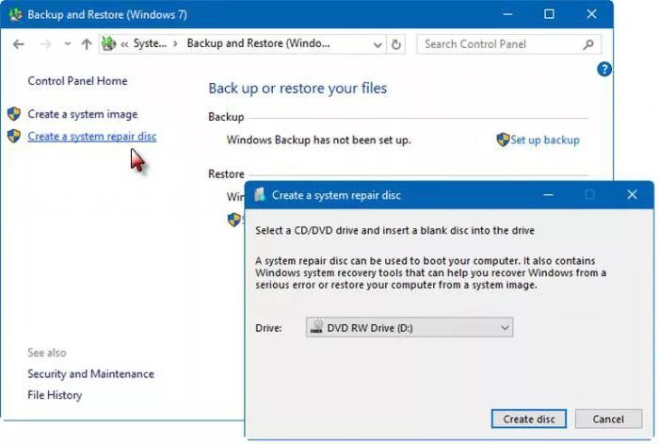Click the Create disc button
This screenshot has height=444, width=659.
click(529, 419)
